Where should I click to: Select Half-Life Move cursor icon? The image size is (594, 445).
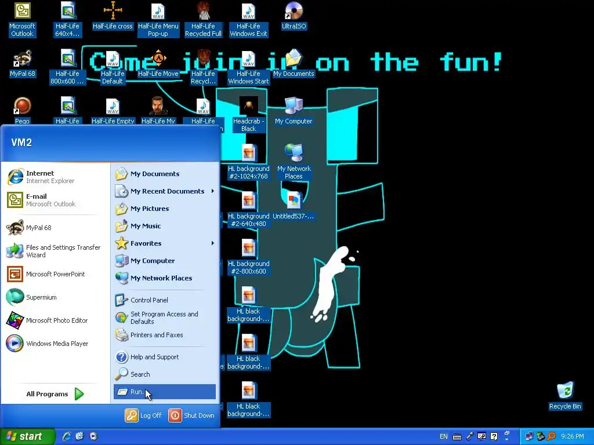click(158, 64)
